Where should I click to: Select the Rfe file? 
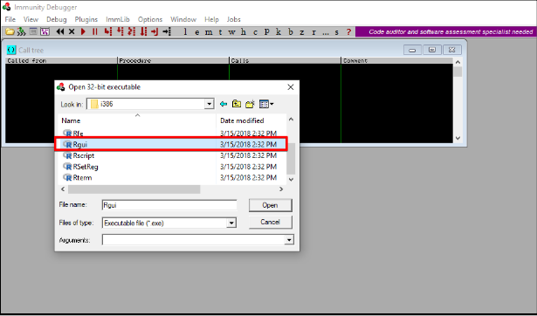[x=78, y=134]
